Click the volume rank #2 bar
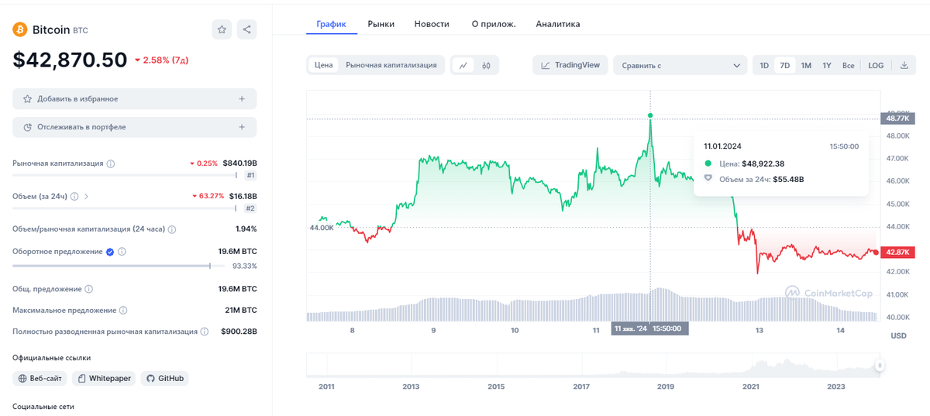 [x=124, y=208]
